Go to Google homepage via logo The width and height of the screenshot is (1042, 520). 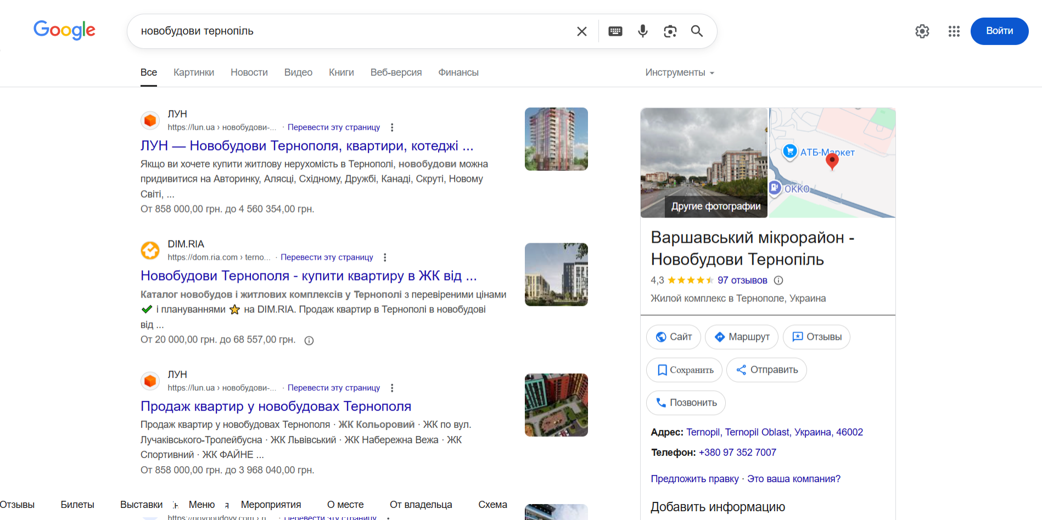tap(64, 30)
